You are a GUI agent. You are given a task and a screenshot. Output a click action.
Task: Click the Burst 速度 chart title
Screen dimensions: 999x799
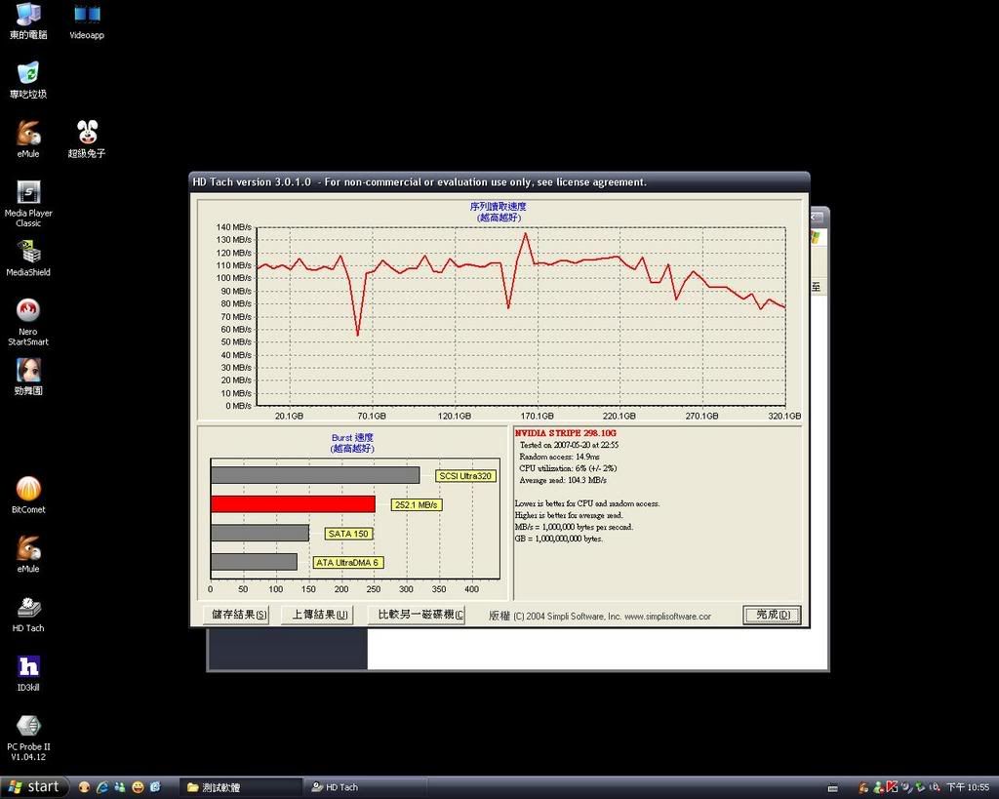(x=352, y=438)
